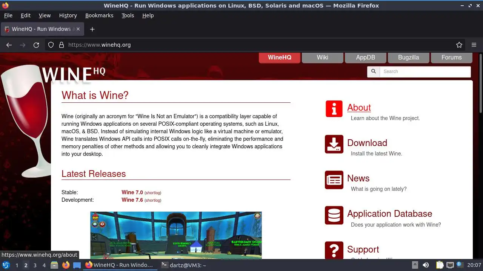Click the Support question mark icon
This screenshot has width=483, height=271.
coord(334,250)
